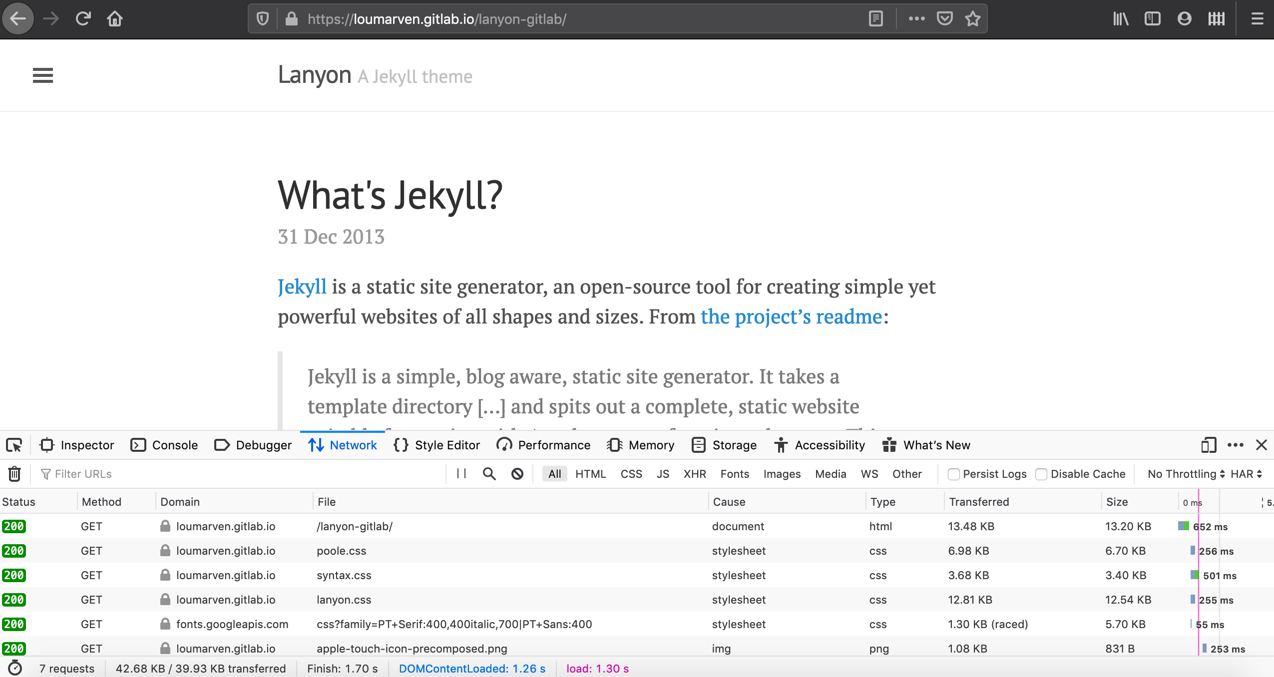Enable Persist Logs checkbox

coord(953,474)
